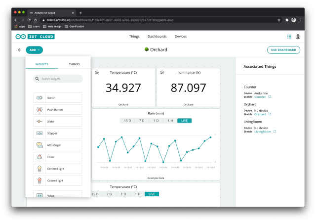Select 1 H range on Rain chart

coord(170,121)
